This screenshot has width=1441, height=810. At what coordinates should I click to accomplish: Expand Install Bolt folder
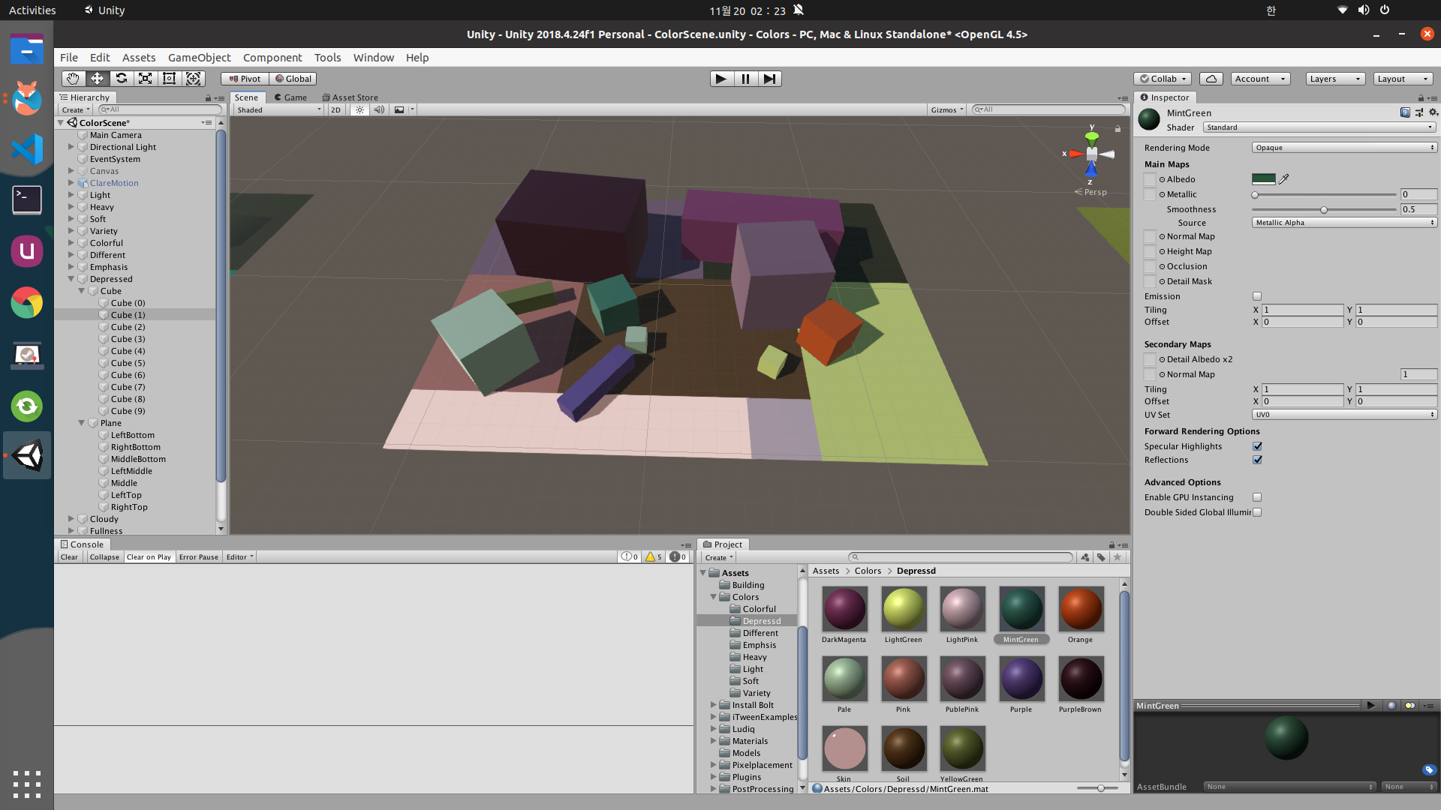[713, 705]
